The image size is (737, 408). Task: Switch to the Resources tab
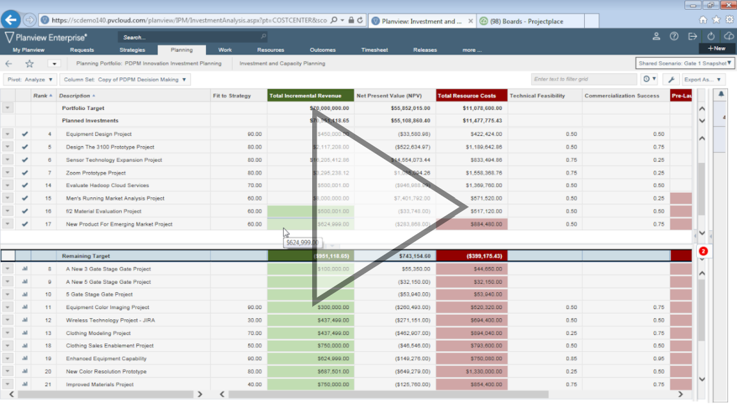[270, 50]
